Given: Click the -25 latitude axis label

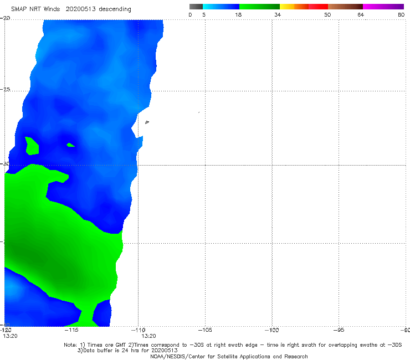Looking at the screenshot, I should coord(6,89).
